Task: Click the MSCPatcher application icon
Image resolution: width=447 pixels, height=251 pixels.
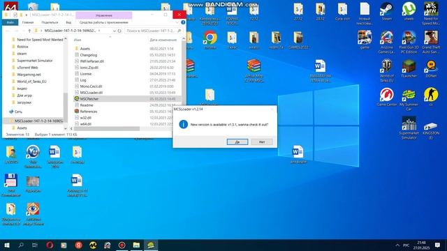Action: [77, 98]
